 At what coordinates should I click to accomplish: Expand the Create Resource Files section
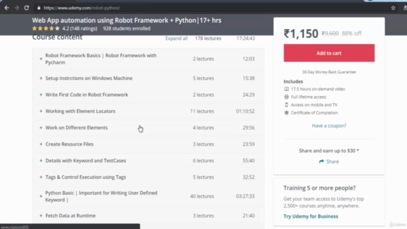[x=148, y=144]
